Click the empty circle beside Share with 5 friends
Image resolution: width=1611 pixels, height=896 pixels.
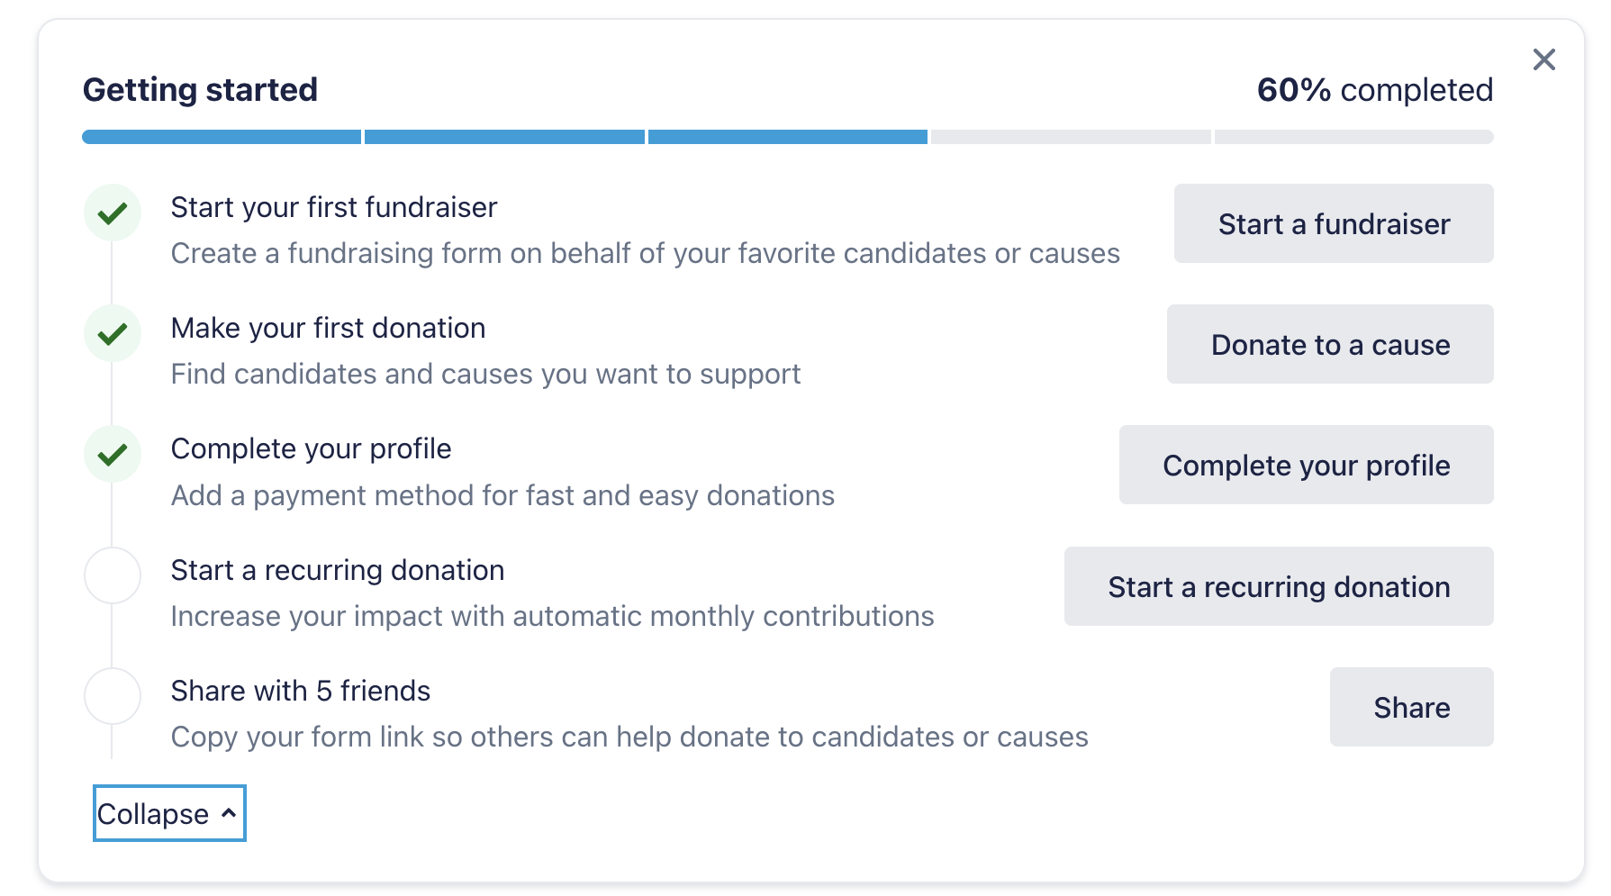click(112, 695)
